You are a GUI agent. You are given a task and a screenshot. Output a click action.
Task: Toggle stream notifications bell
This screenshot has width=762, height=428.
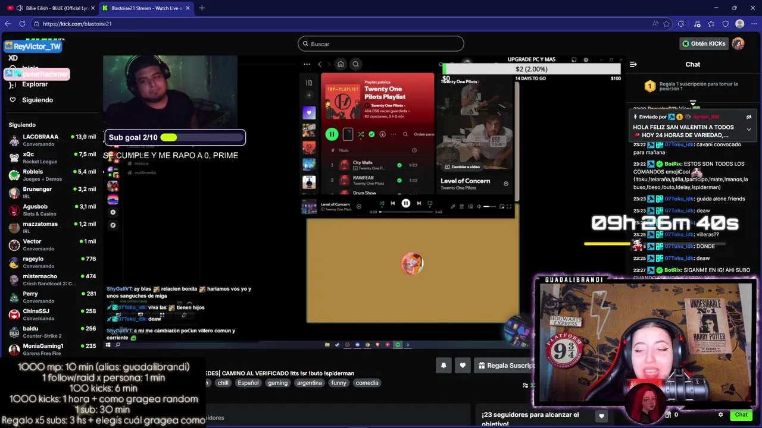coord(444,366)
